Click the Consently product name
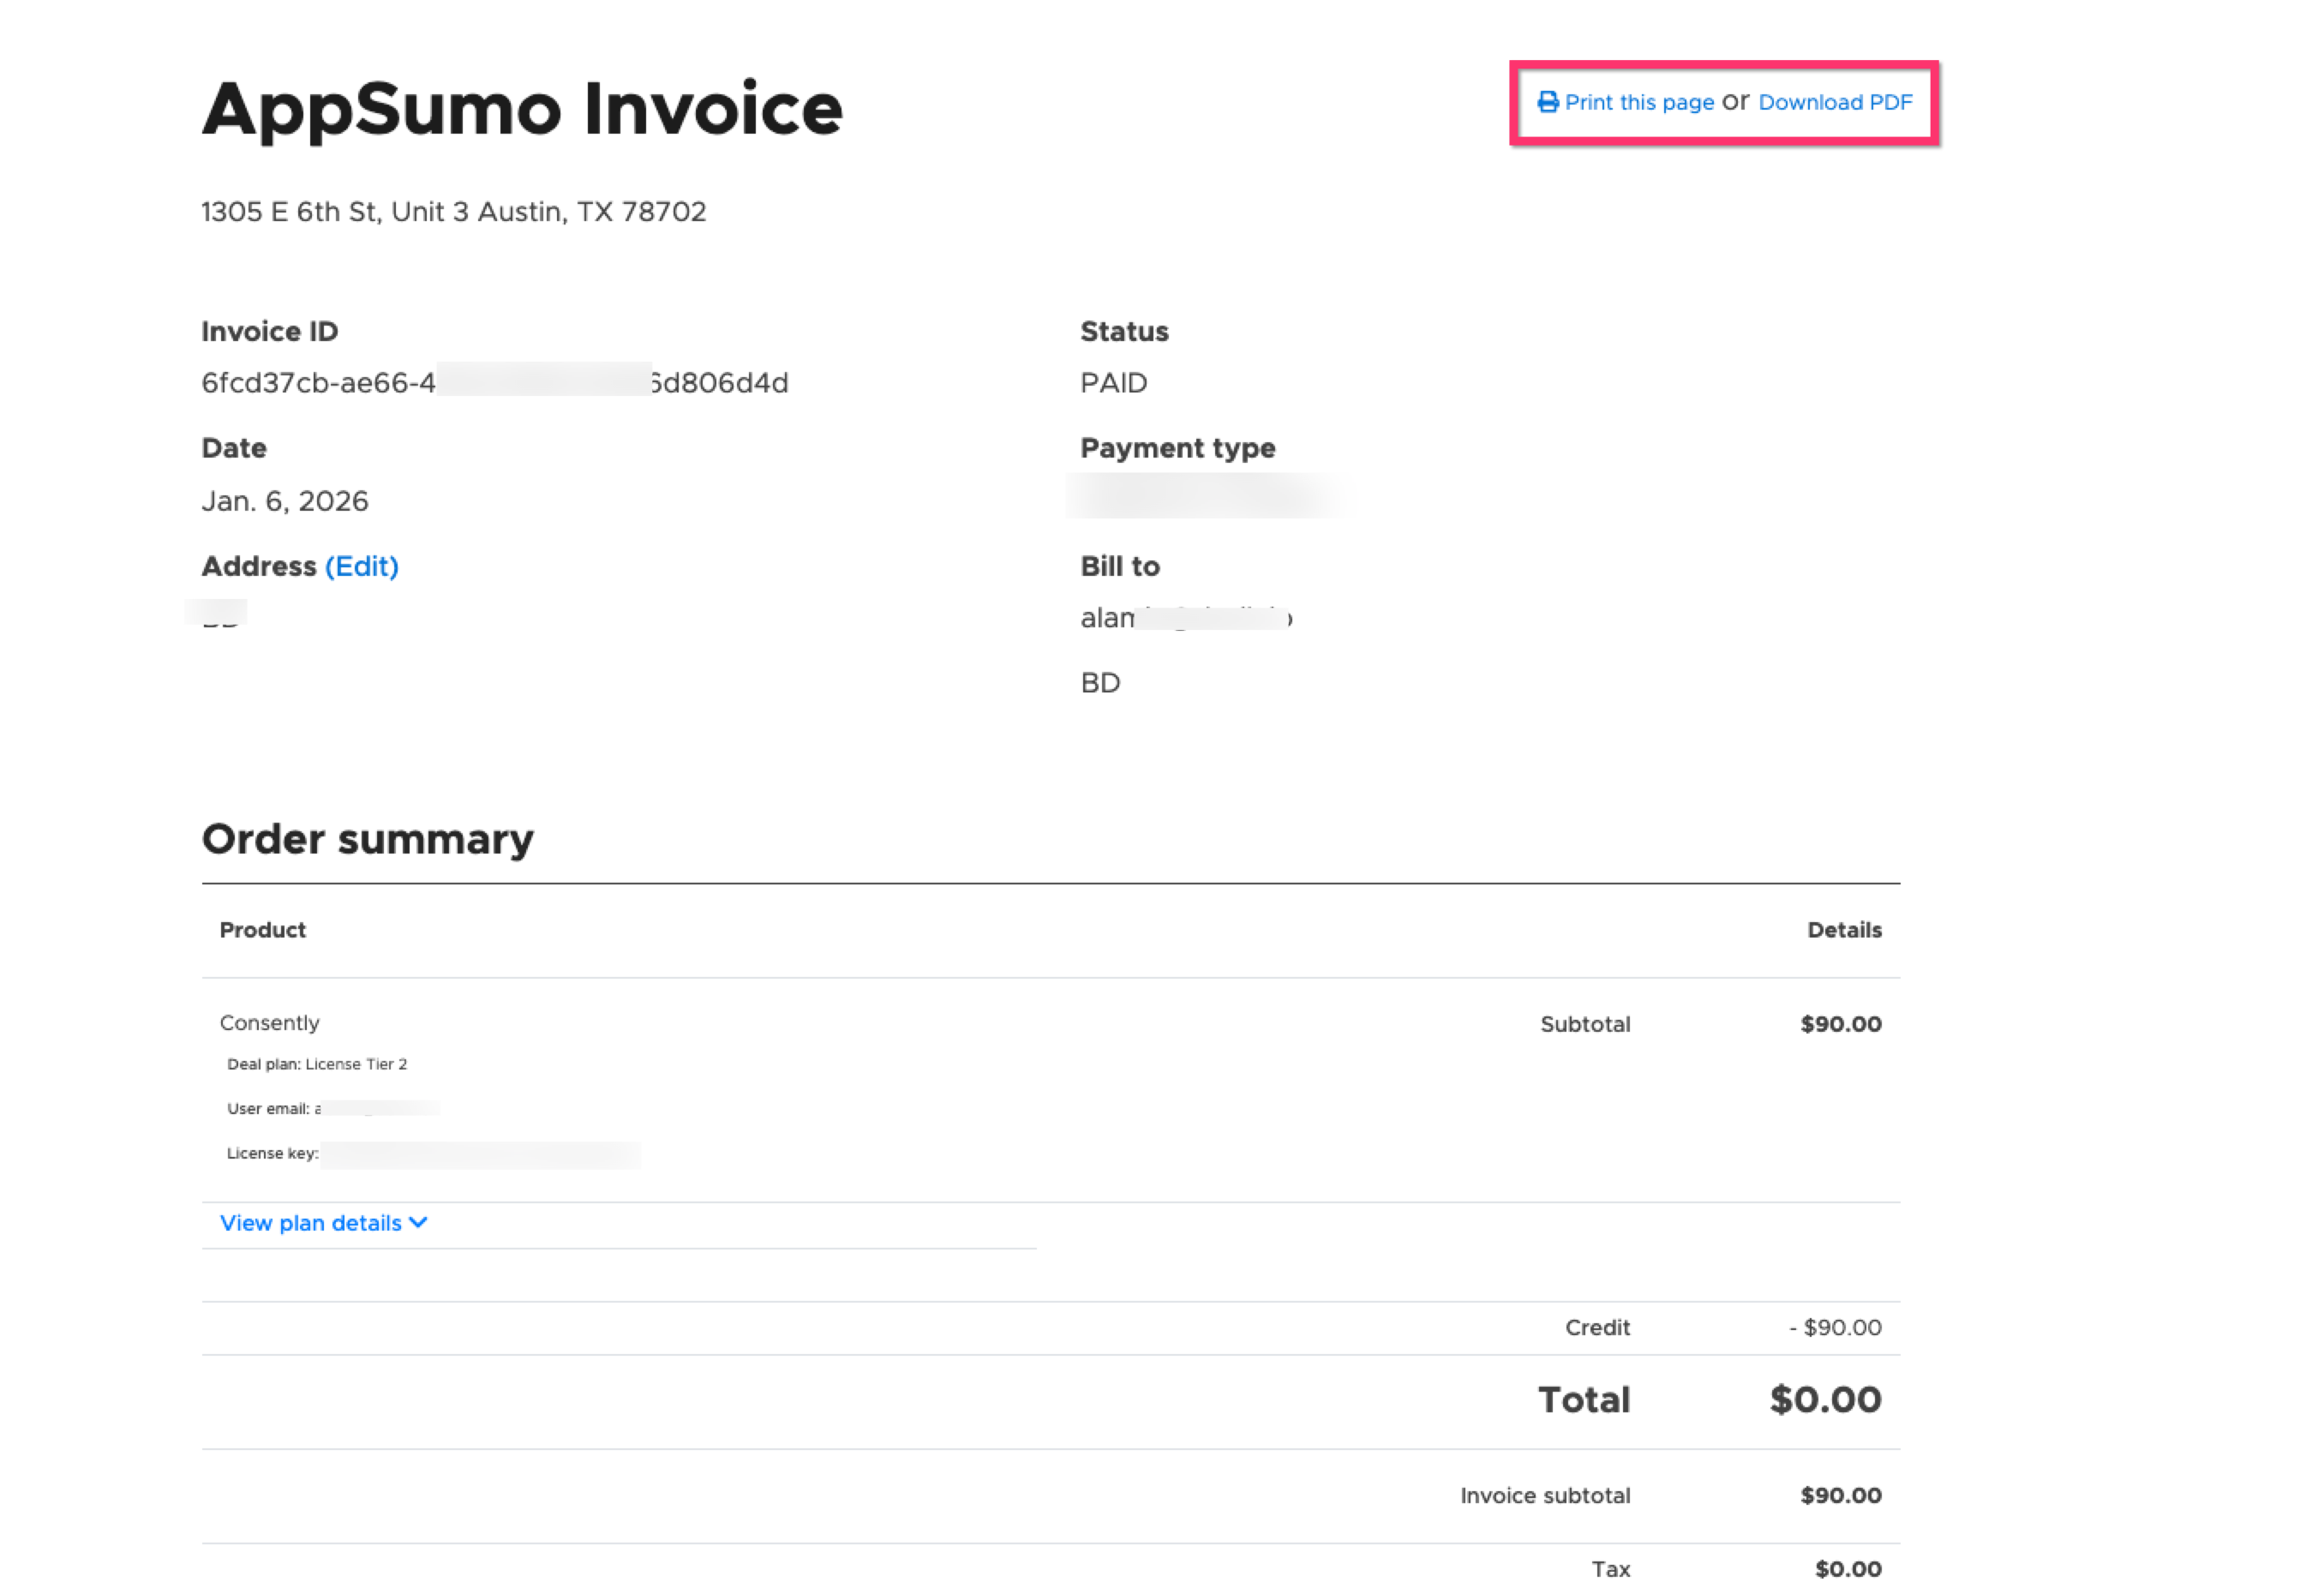This screenshot has width=2324, height=1582. (270, 1023)
